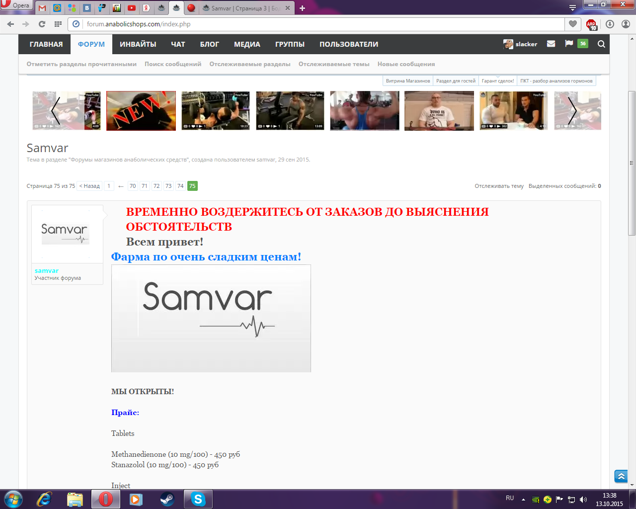Select the ФОРУМ navigation item
Screen dimensions: 636x509
(91, 44)
